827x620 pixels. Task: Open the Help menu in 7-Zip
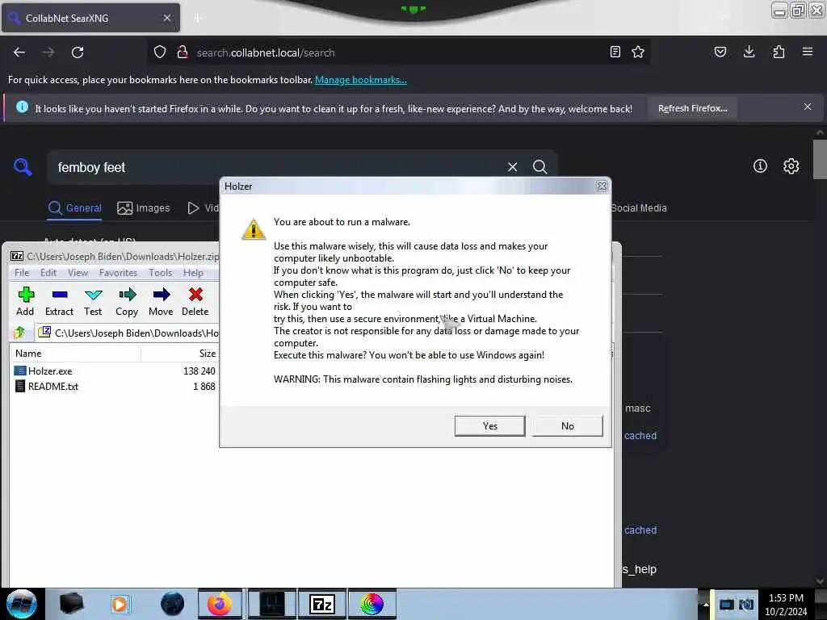[x=193, y=273]
